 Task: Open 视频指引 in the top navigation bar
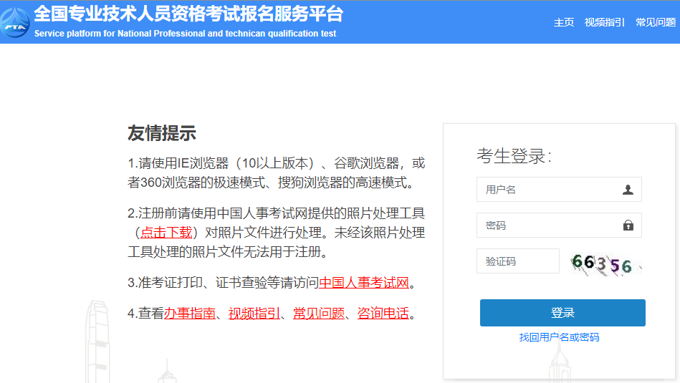click(604, 22)
